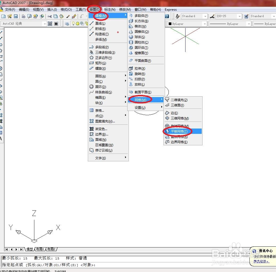Expand the 圆(C) circle submenu

(x=108, y=82)
